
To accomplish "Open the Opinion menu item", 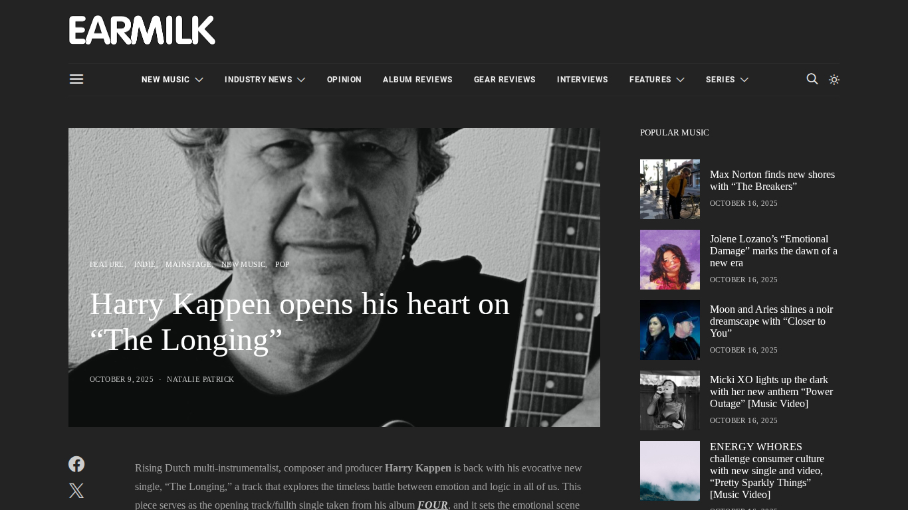I will coord(344,80).
